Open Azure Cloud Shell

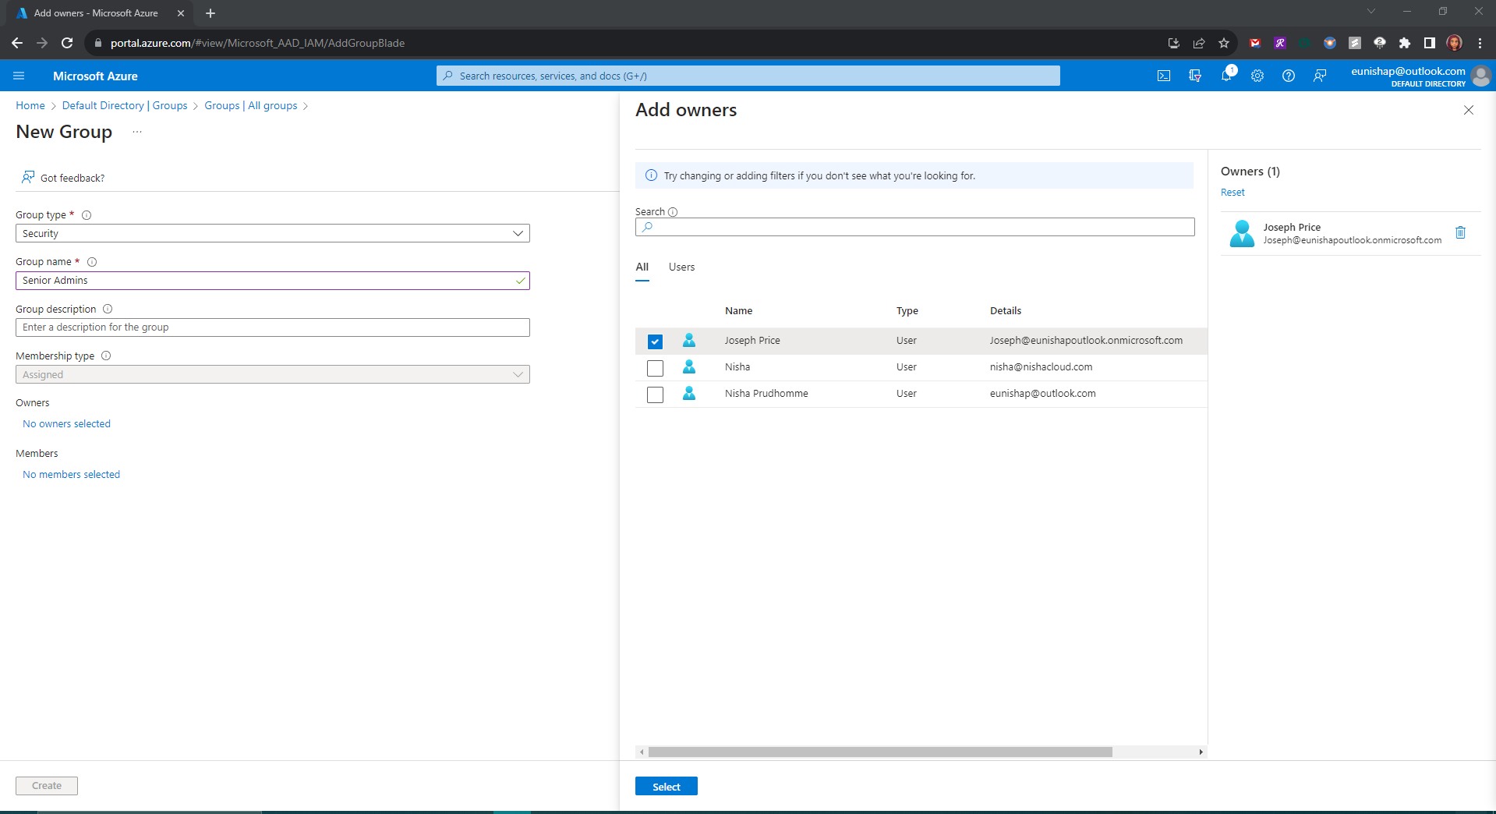1163,76
